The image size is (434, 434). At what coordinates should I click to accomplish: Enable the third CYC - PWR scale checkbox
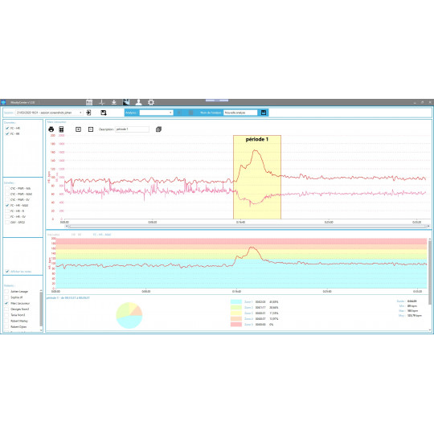coord(7,199)
